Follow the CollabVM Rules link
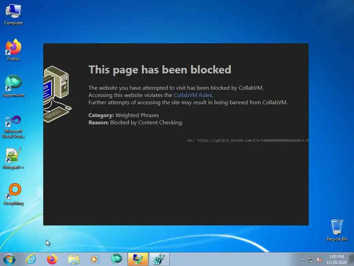The height and width of the screenshot is (266, 354). coord(193,95)
